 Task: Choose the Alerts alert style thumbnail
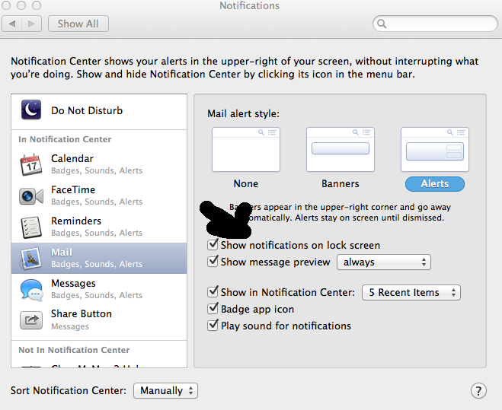pyautogui.click(x=435, y=149)
